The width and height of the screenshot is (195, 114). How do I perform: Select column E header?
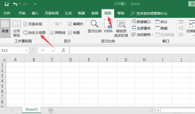[89, 60]
